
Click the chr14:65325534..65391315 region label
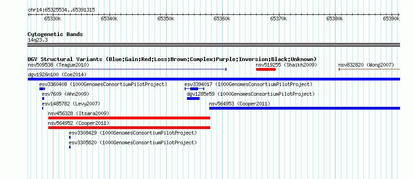pos(61,10)
